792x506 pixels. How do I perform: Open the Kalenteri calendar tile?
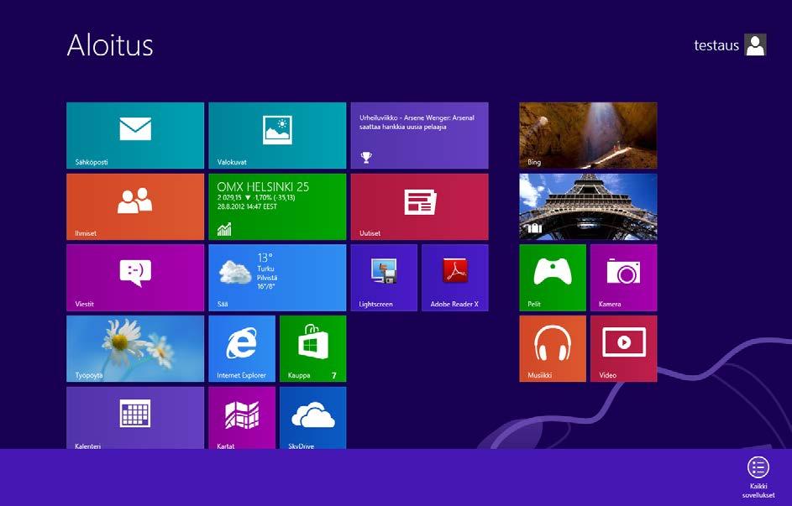[135, 418]
